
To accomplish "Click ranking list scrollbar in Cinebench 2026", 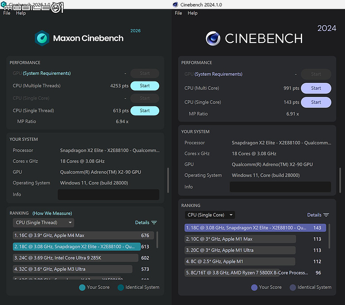I will (x=157, y=239).
